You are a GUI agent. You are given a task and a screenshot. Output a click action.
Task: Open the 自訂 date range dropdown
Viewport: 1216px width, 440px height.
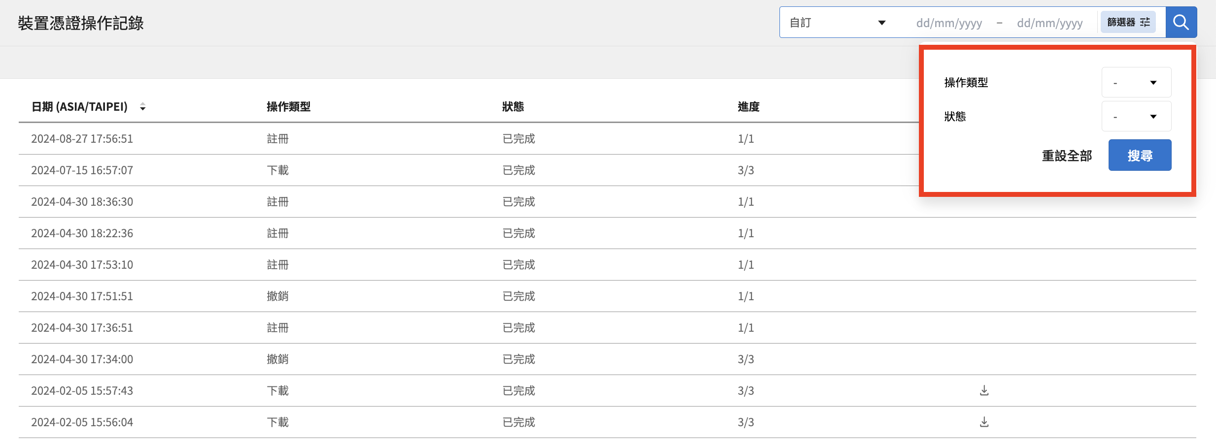click(x=838, y=23)
